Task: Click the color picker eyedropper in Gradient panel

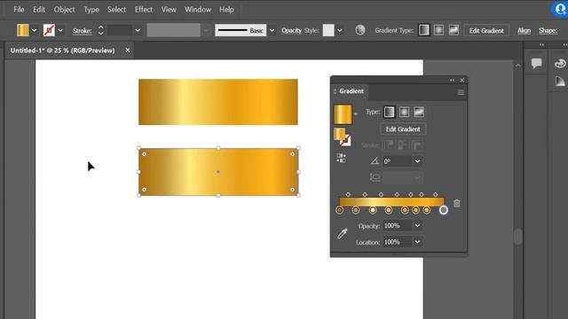Action: (x=342, y=233)
